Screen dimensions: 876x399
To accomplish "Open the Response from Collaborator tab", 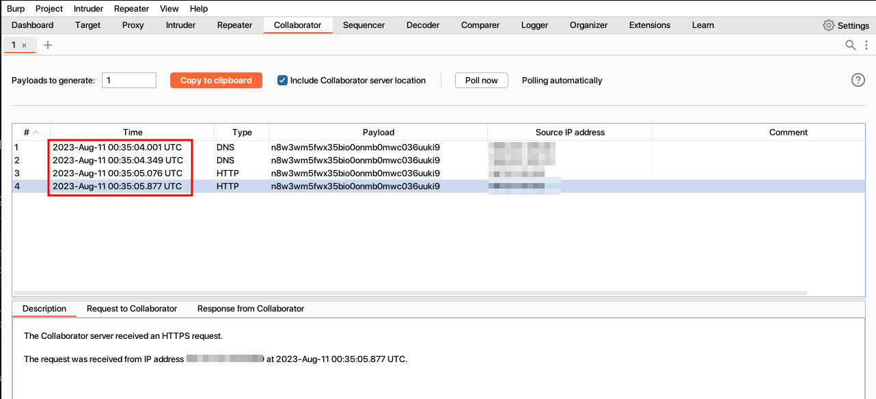I will (251, 309).
